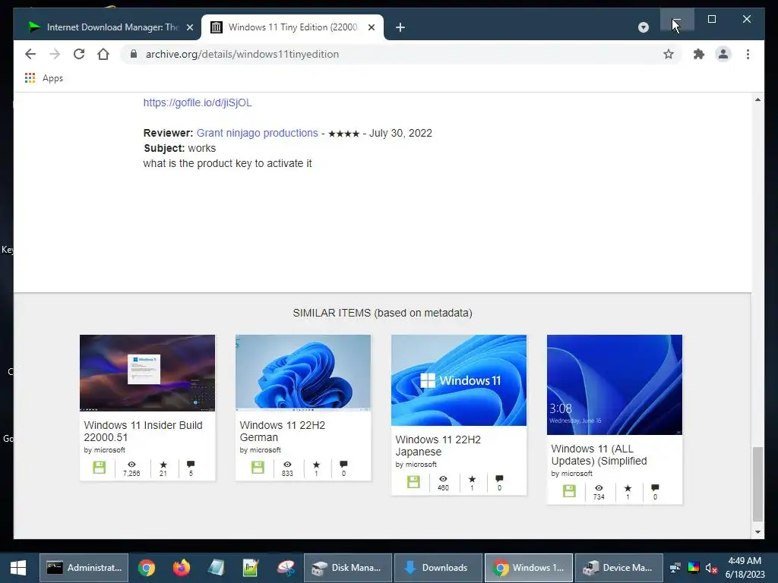Go back to the previous page
Viewport: 778px width, 583px height.
[x=30, y=54]
